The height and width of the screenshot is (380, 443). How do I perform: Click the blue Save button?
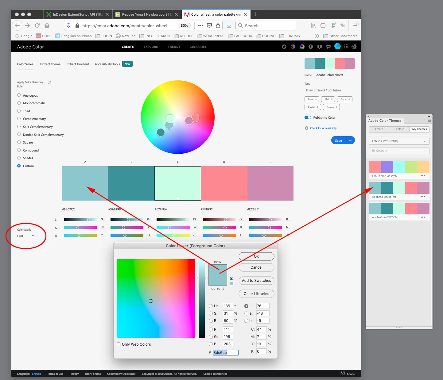tap(339, 140)
